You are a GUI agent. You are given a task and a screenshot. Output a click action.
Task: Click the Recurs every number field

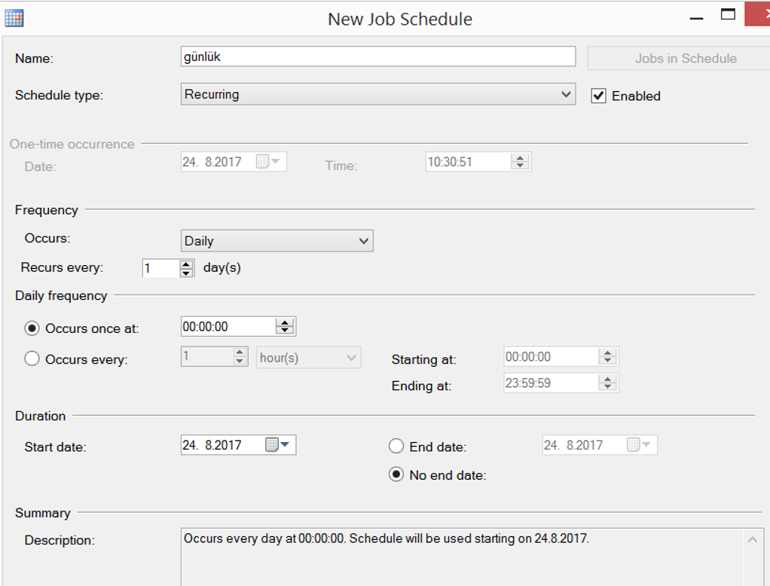click(161, 268)
